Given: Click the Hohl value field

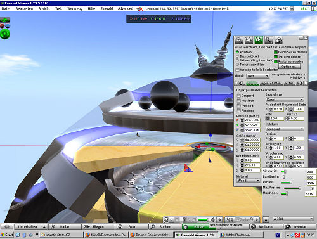Looking at the screenshot, I should (277, 119).
